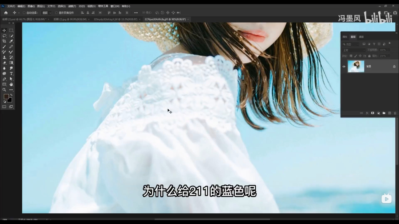Image resolution: width=399 pixels, height=224 pixels.
Task: Open background color picker swatch
Action: pyautogui.click(x=10, y=100)
